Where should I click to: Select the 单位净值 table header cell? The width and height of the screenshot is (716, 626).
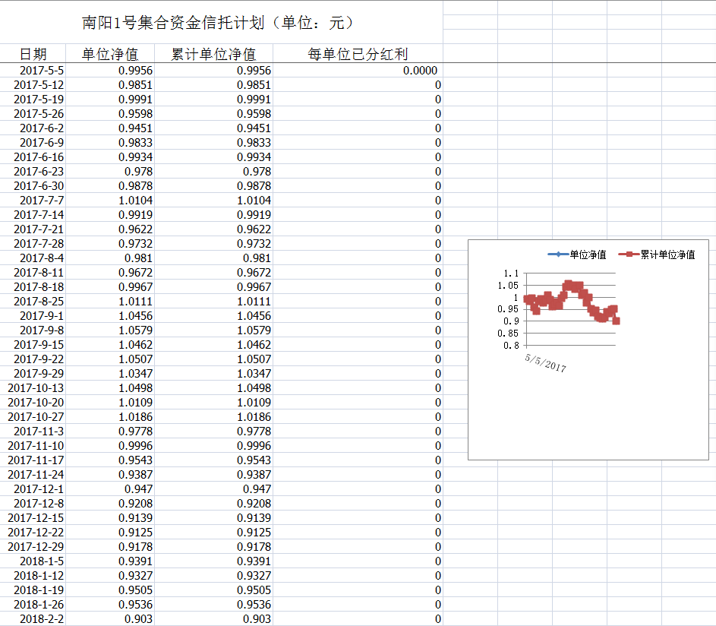pyautogui.click(x=110, y=54)
